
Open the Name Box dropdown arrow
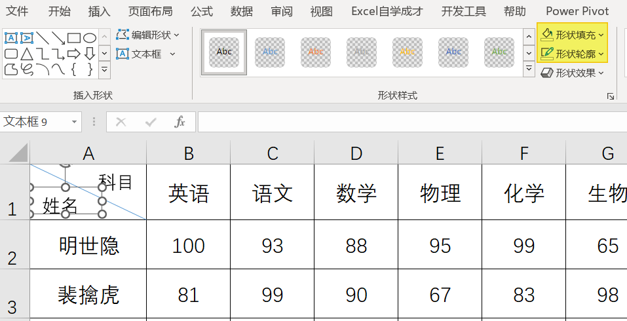pos(74,122)
